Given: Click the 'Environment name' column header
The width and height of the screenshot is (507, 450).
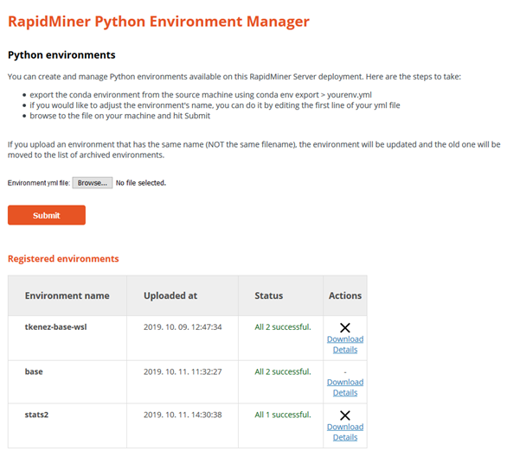Looking at the screenshot, I should click(x=67, y=295).
